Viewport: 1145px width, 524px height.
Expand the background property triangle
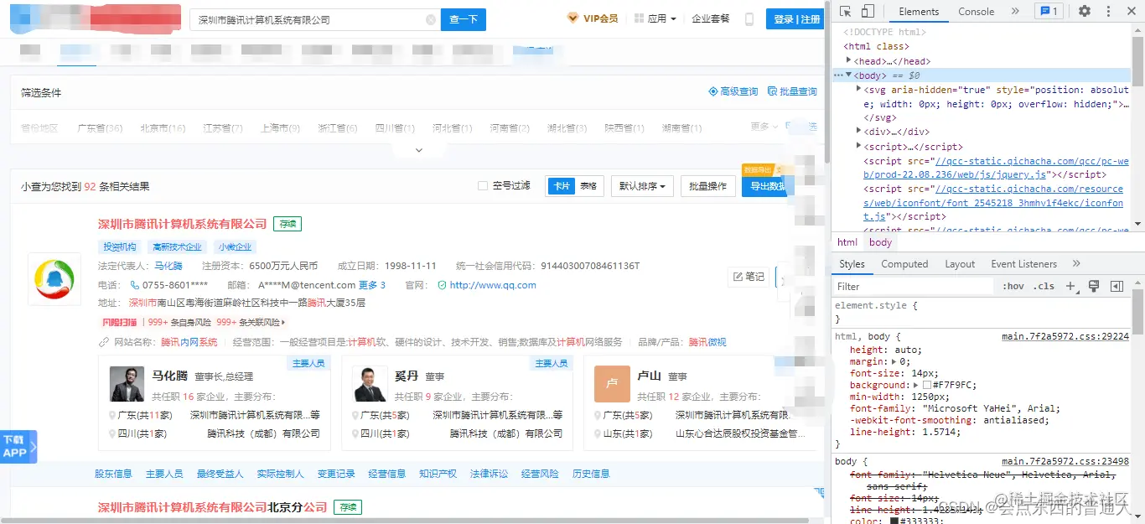pyautogui.click(x=916, y=385)
